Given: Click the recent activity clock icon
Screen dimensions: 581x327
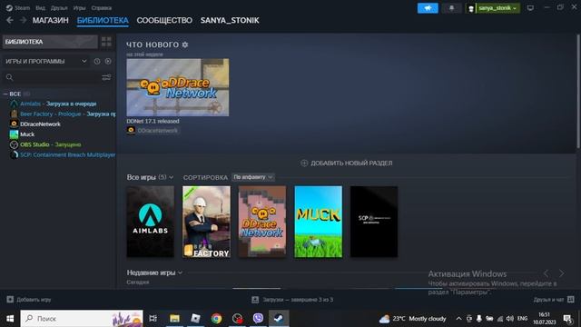Looking at the screenshot, I should coord(97,61).
